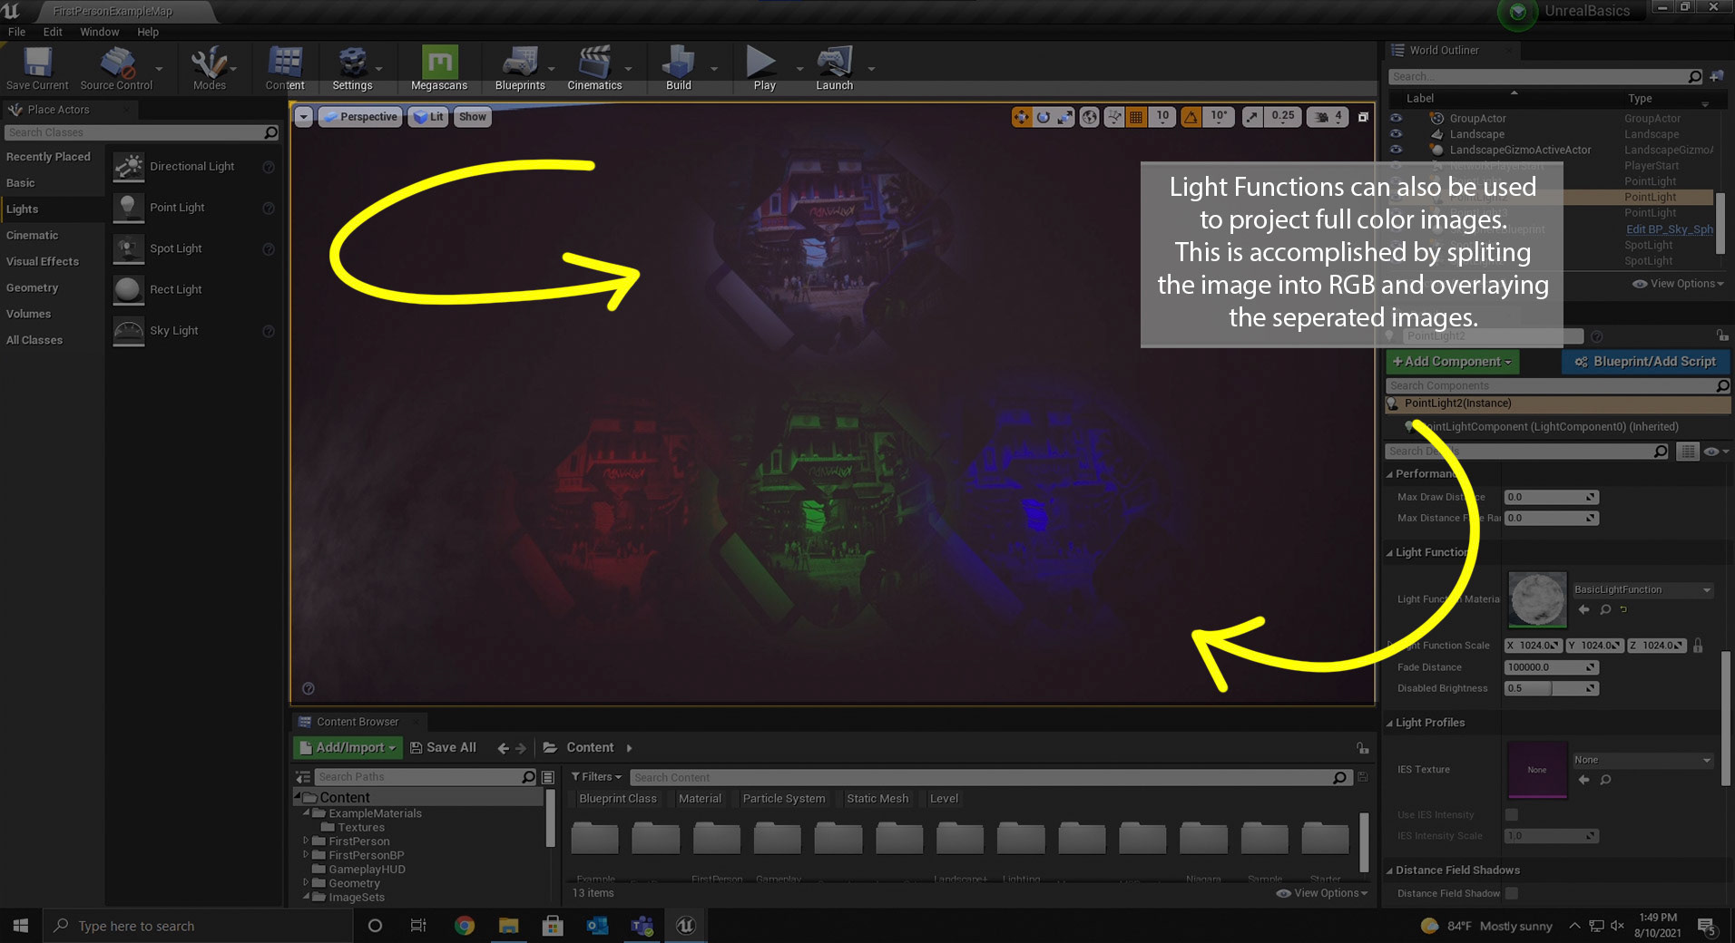Toggle the rotation snapping button in viewport
Image resolution: width=1735 pixels, height=943 pixels.
coord(1191,117)
